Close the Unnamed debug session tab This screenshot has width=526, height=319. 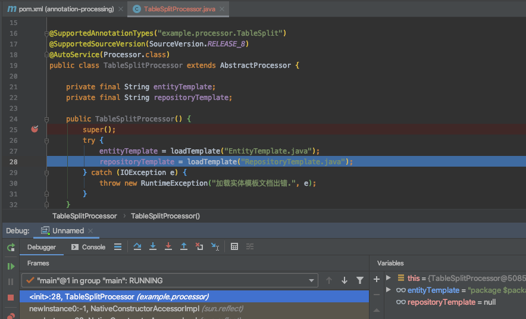[90, 231]
